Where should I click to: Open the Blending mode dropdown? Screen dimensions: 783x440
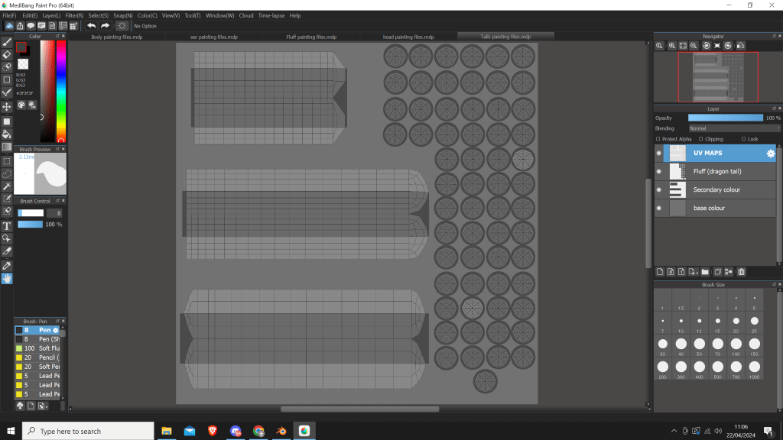pos(733,128)
